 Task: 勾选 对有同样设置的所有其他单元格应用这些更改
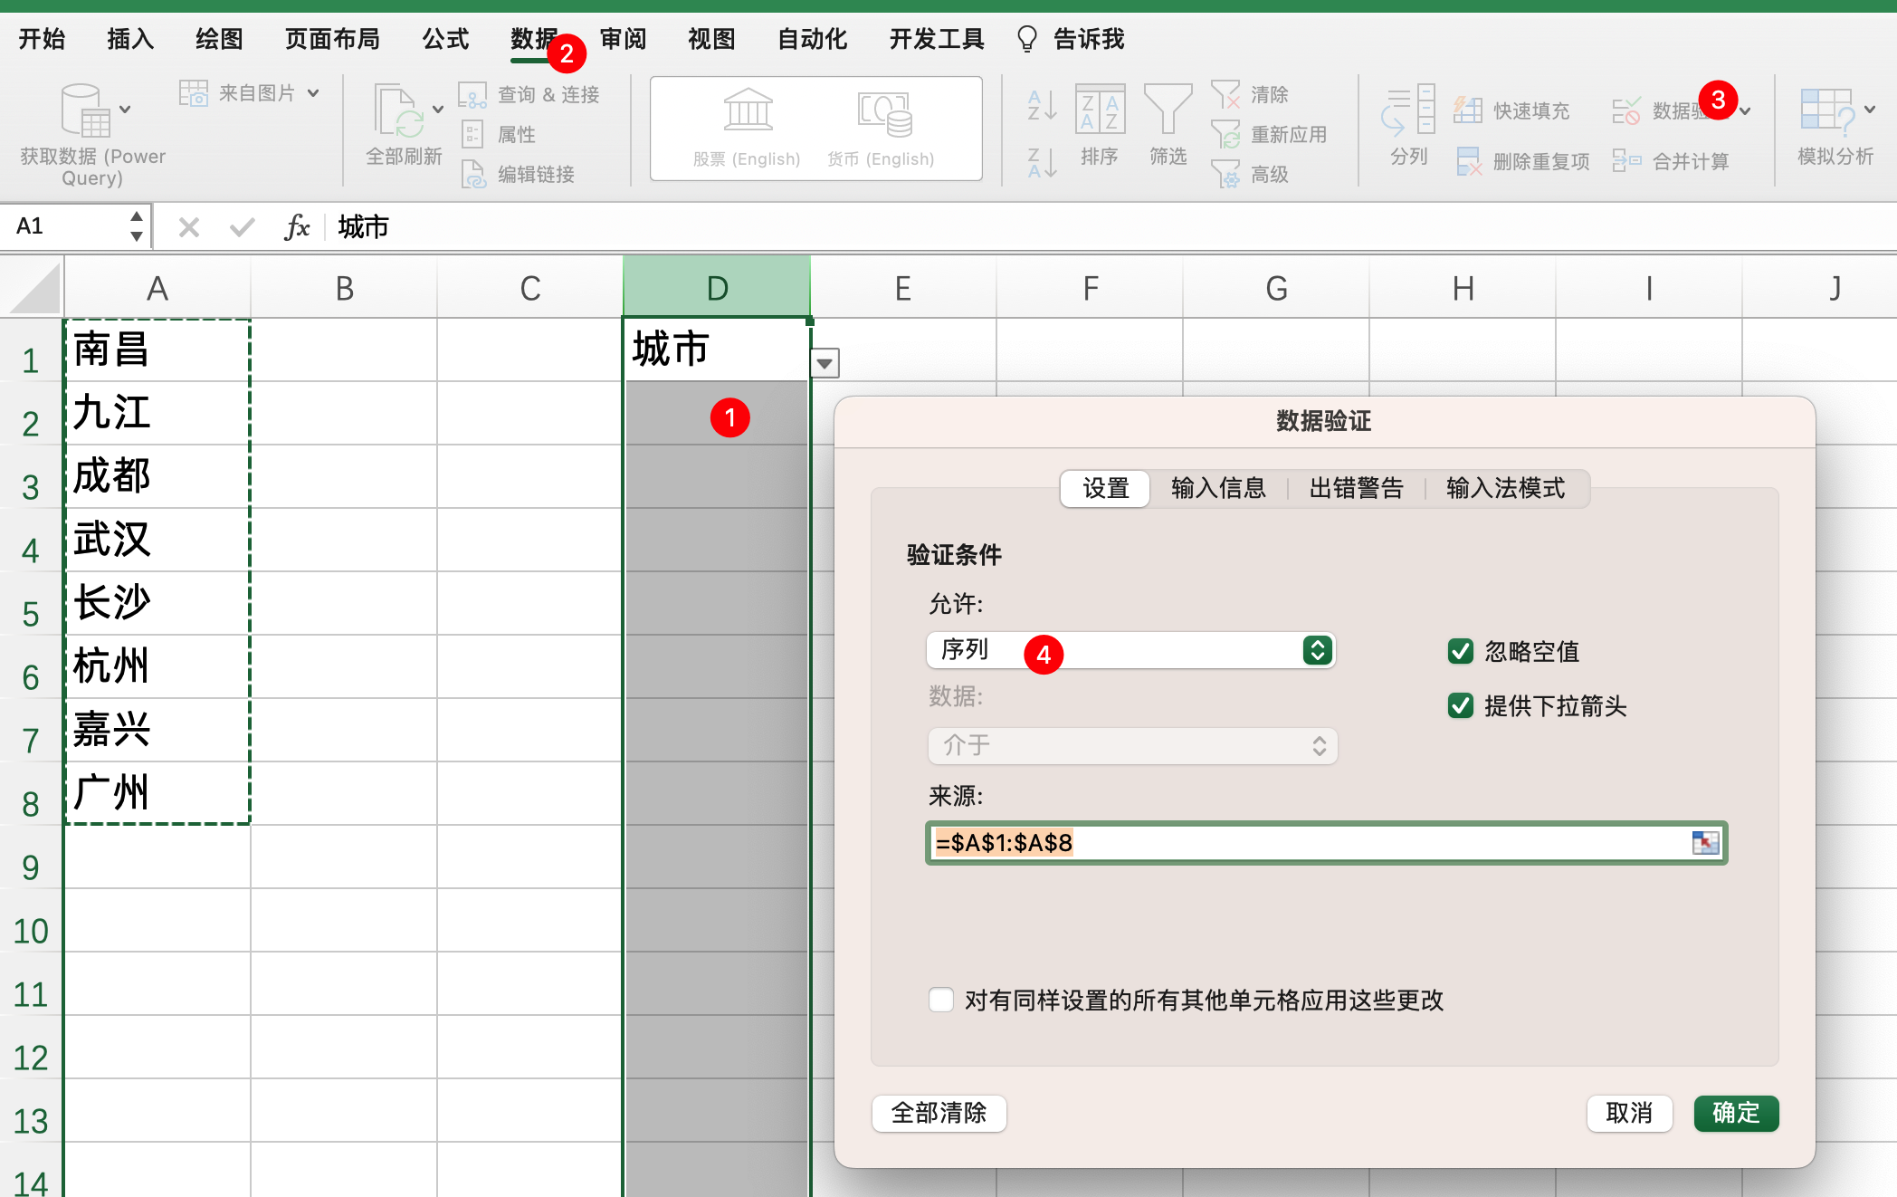[940, 1000]
